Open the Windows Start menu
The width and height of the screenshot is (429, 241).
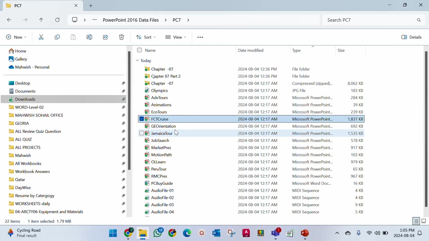tap(113, 233)
